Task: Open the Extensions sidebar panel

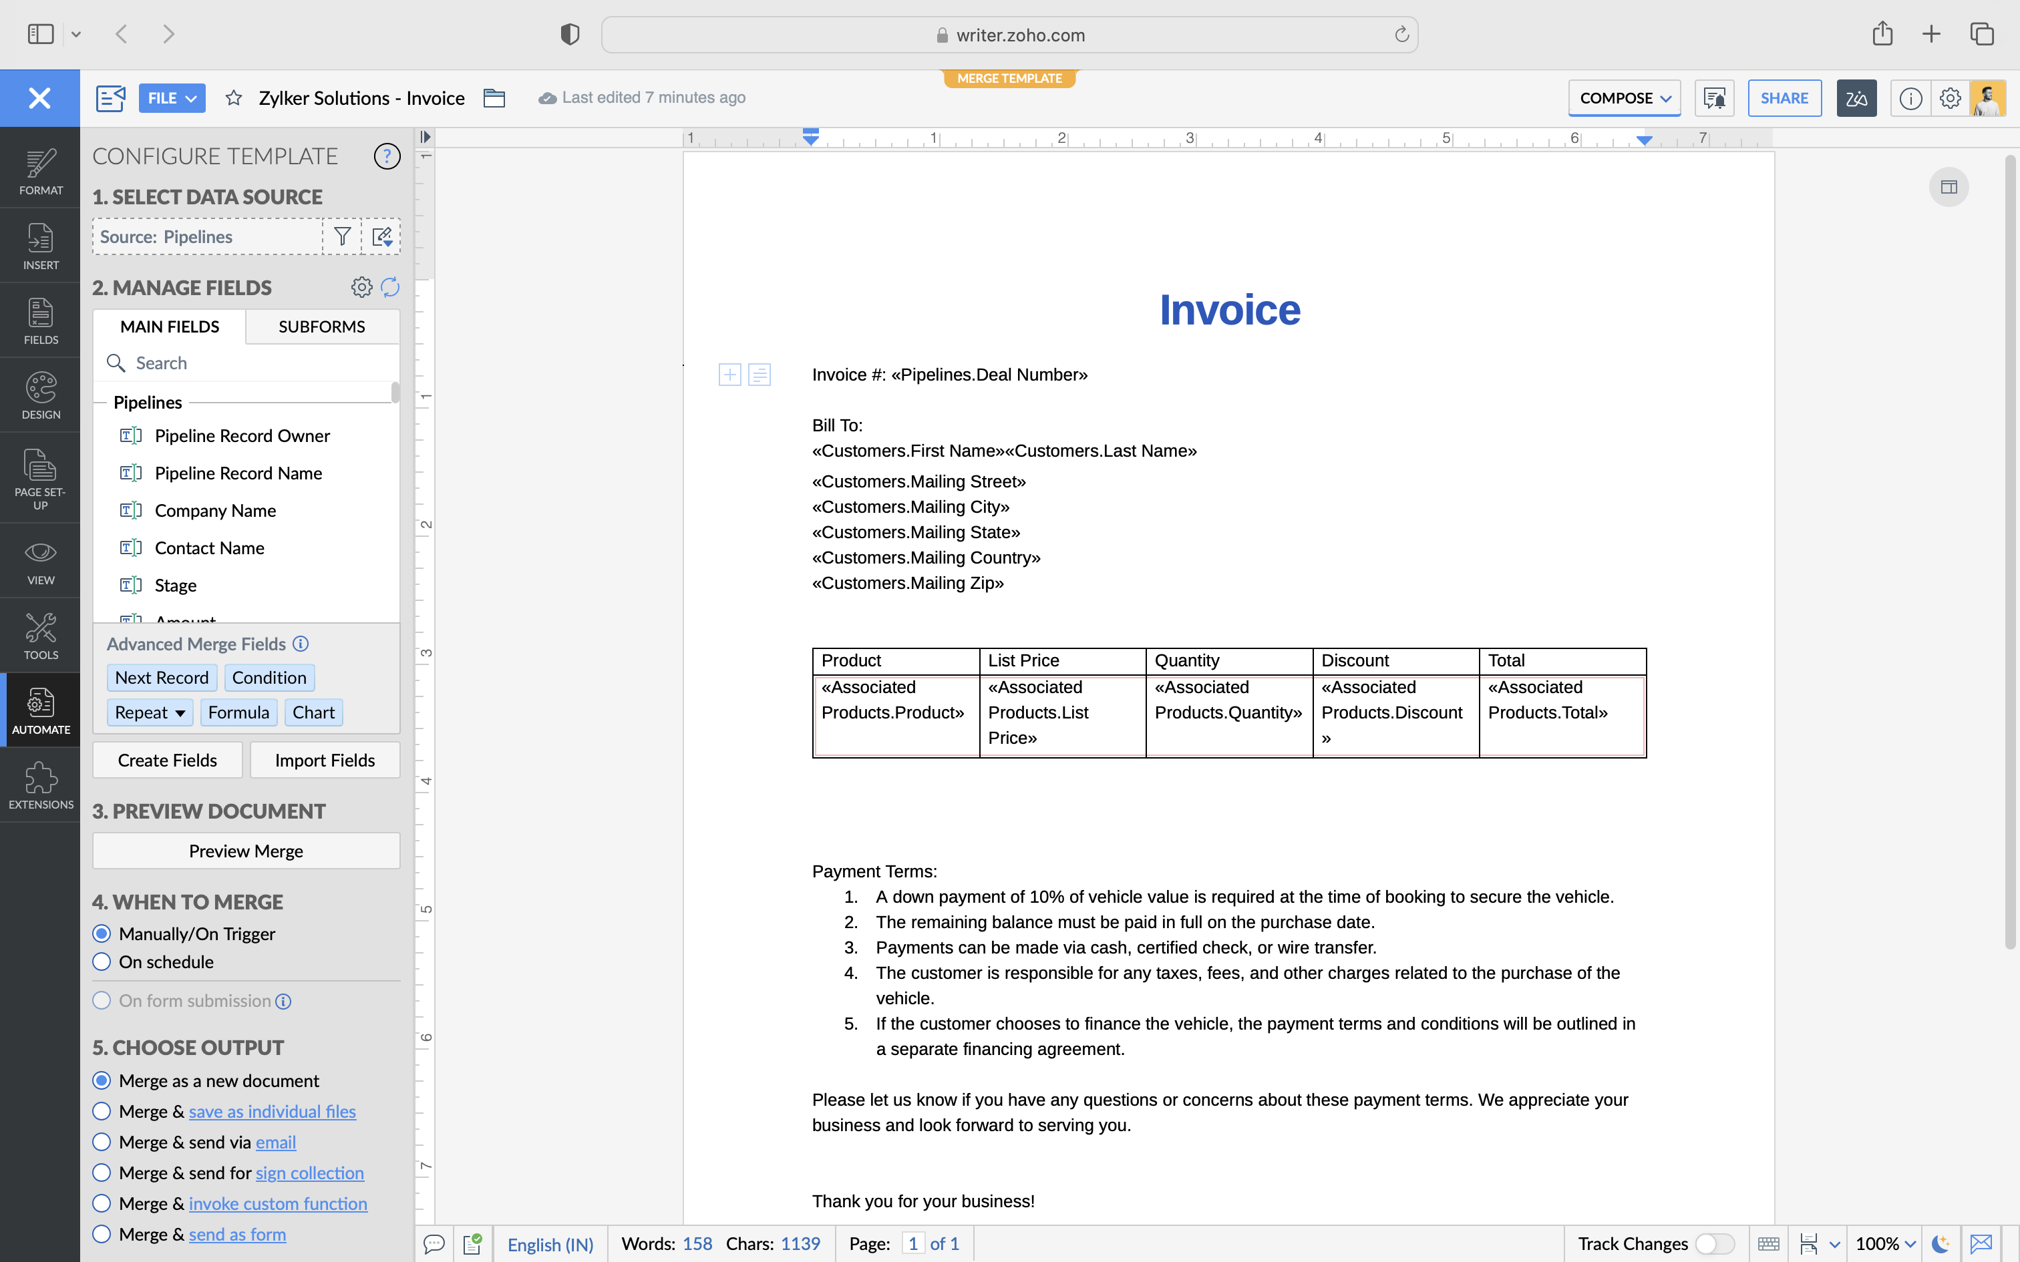Action: coord(40,785)
